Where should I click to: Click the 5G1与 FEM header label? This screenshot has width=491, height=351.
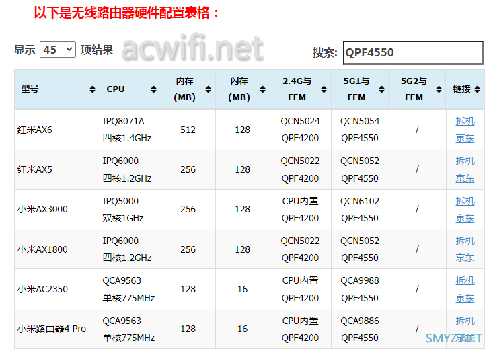click(356, 89)
